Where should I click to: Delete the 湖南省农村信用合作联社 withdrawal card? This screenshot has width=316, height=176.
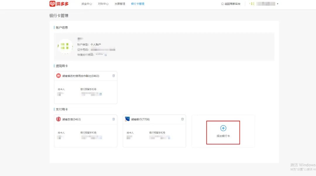point(114,75)
